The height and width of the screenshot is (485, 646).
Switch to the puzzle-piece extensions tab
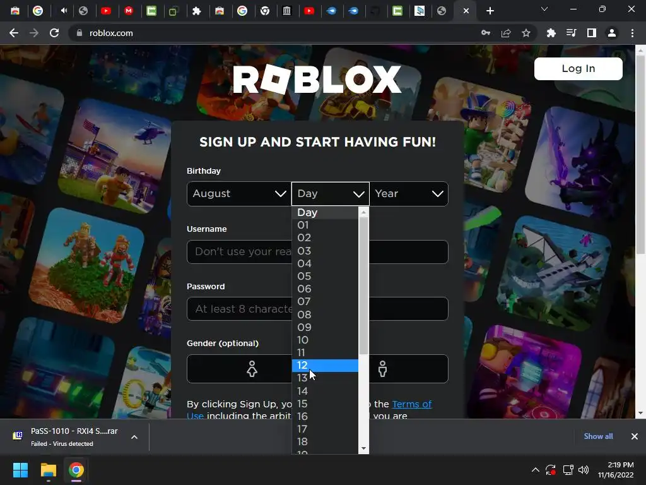pyautogui.click(x=197, y=11)
